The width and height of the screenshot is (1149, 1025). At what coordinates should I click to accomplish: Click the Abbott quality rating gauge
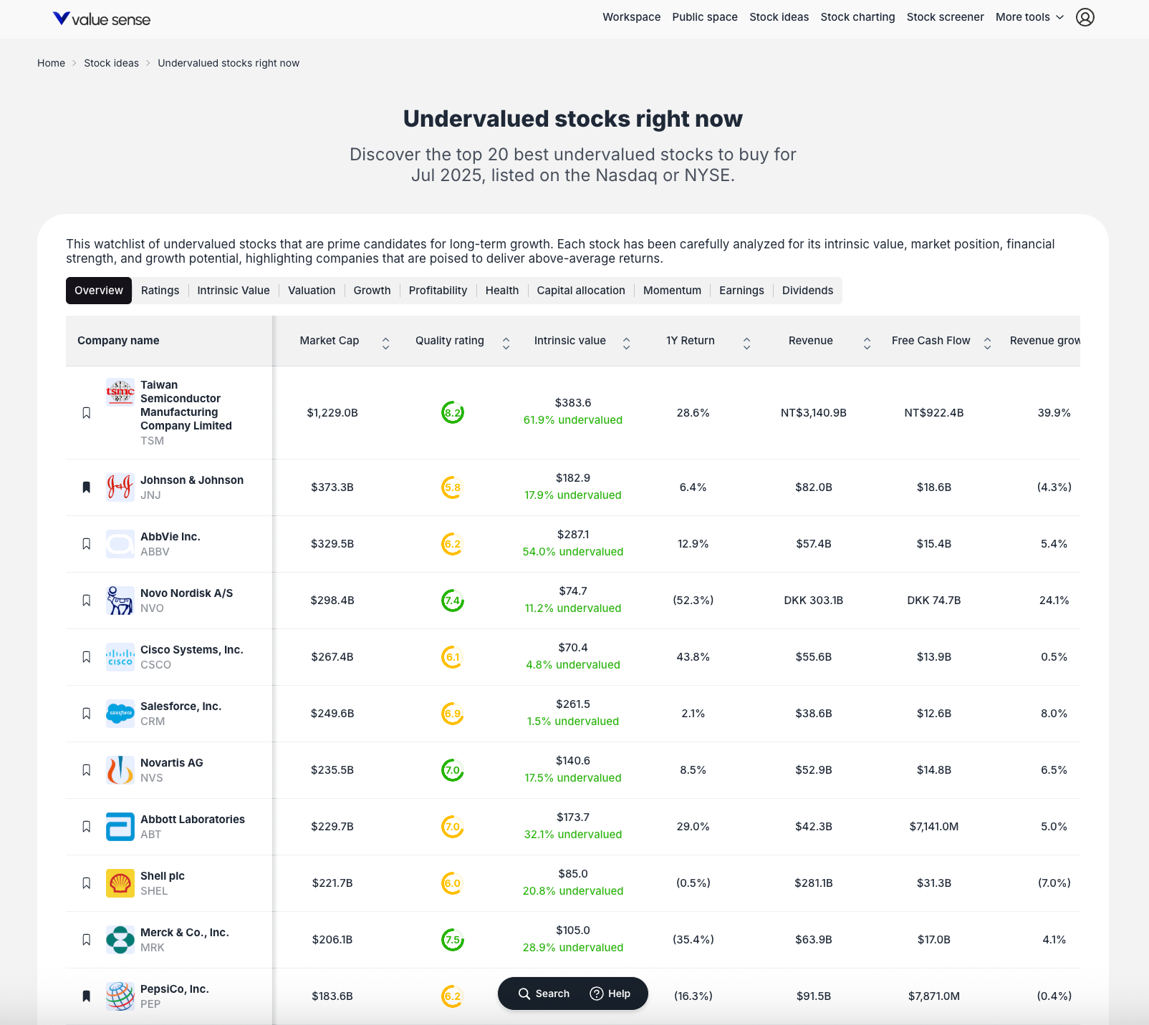(x=453, y=827)
